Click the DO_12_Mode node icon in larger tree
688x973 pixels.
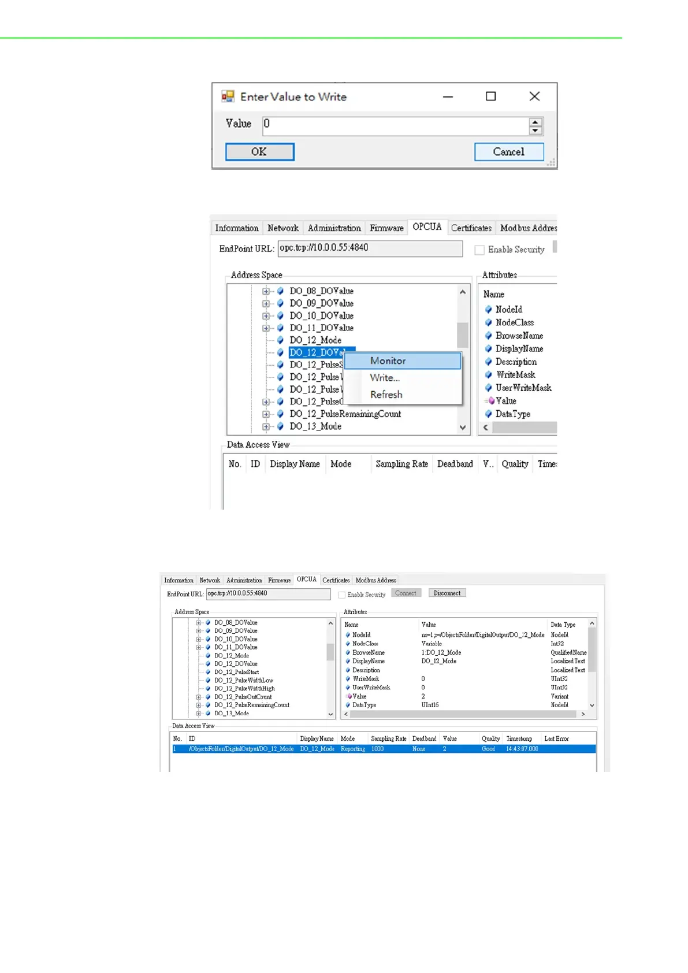click(x=280, y=340)
